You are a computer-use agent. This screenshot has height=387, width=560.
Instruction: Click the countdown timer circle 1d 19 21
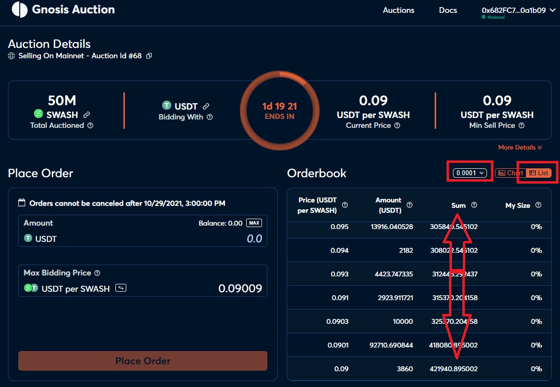(280, 111)
